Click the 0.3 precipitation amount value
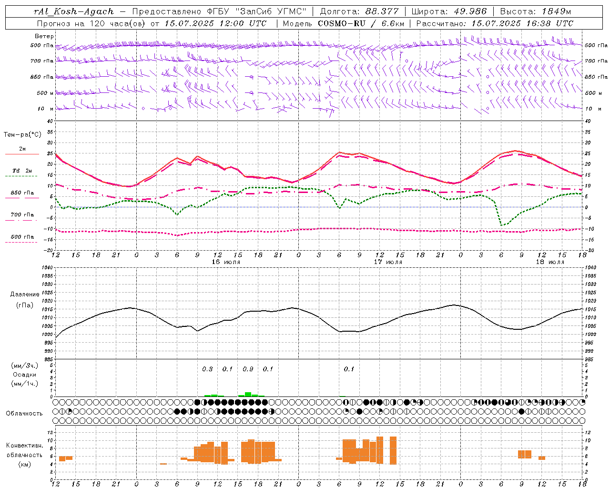Screen dimensions: 610x488 207,369
